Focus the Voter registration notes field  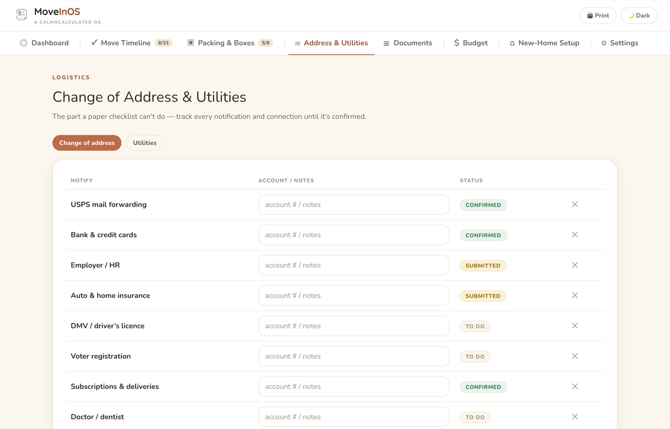(354, 356)
